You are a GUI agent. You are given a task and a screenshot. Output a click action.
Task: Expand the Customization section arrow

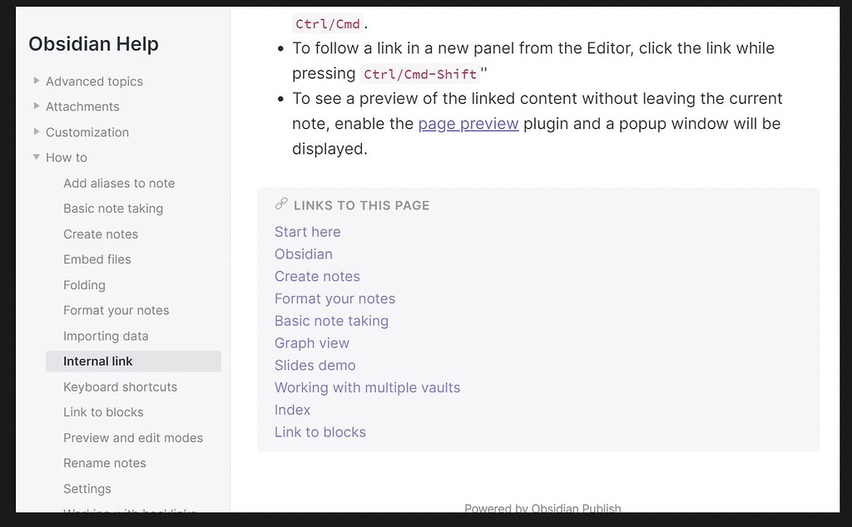(x=37, y=132)
